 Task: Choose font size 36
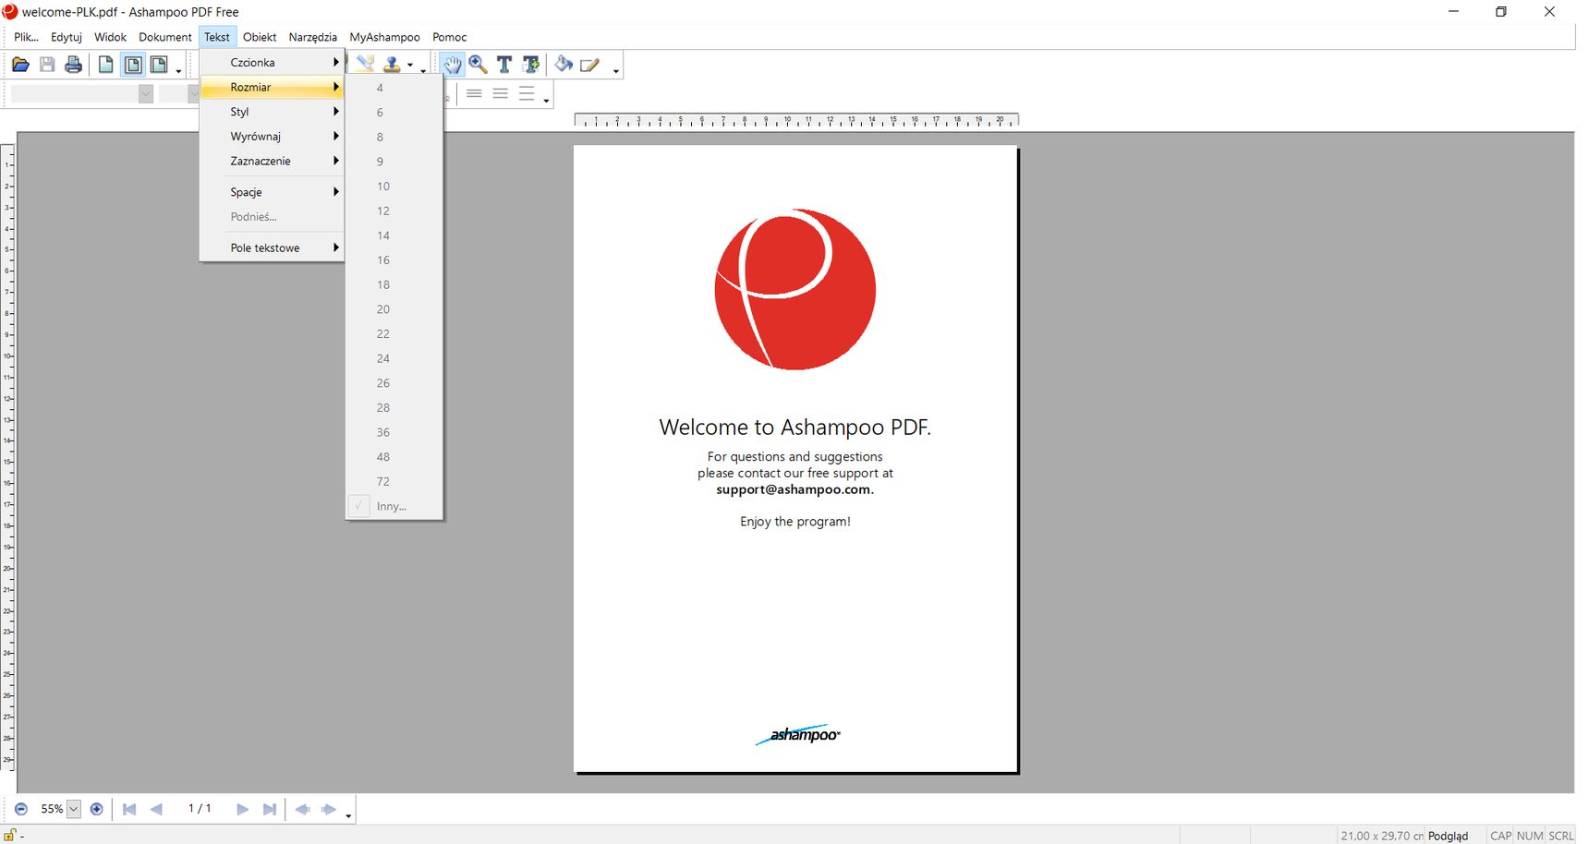[394, 432]
